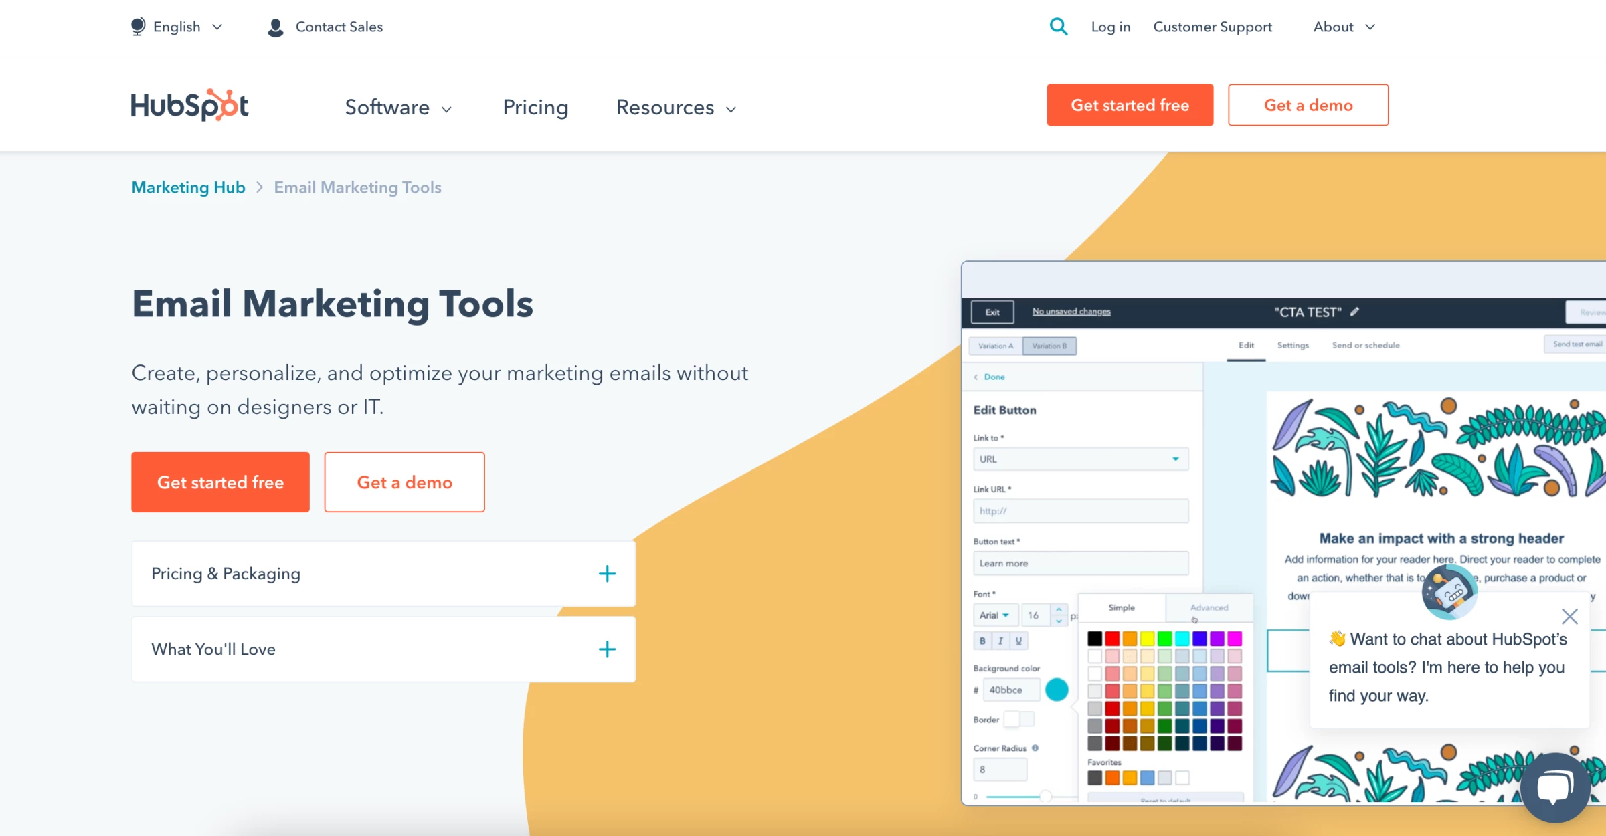Click the Log in link
Viewport: 1606px width, 836px height.
tap(1111, 27)
